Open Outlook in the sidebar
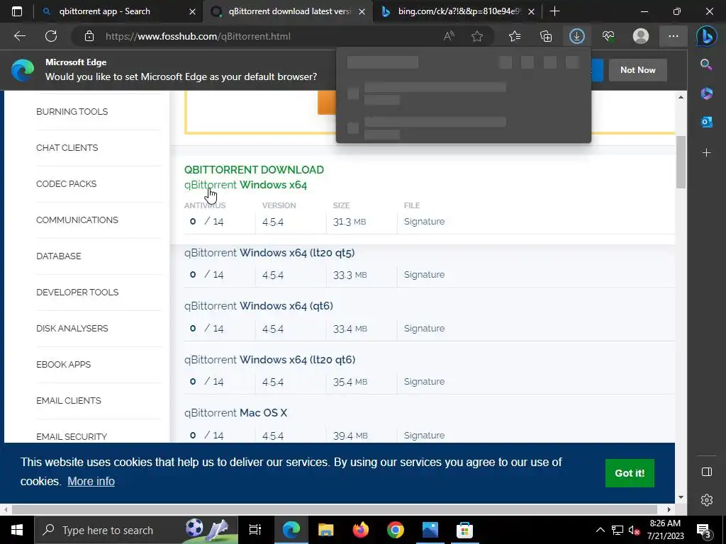Image resolution: width=726 pixels, height=544 pixels. coord(706,122)
